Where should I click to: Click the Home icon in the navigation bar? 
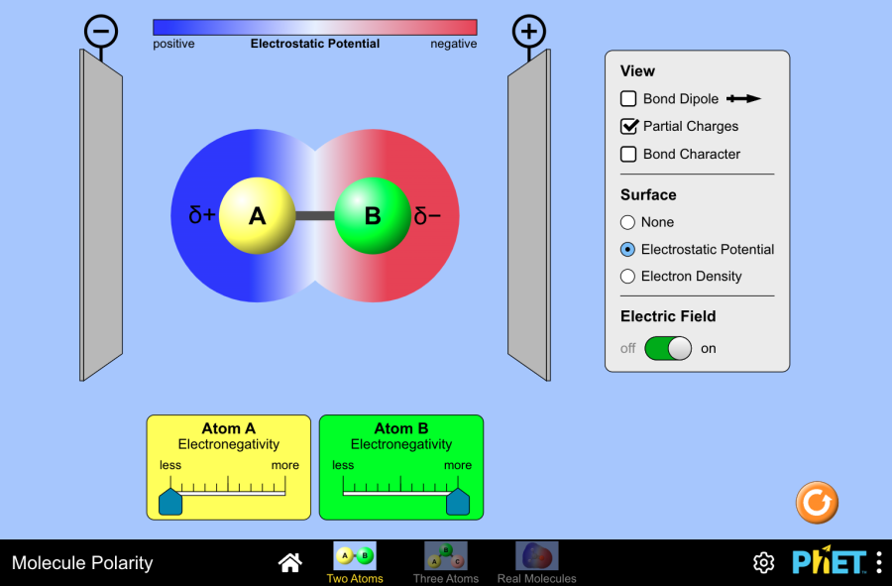[x=290, y=563]
